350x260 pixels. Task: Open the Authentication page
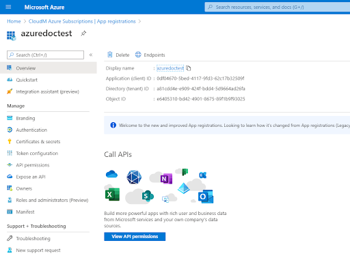point(31,130)
